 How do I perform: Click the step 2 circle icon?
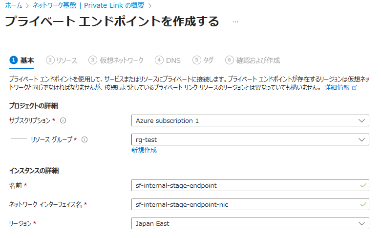[x=50, y=60]
